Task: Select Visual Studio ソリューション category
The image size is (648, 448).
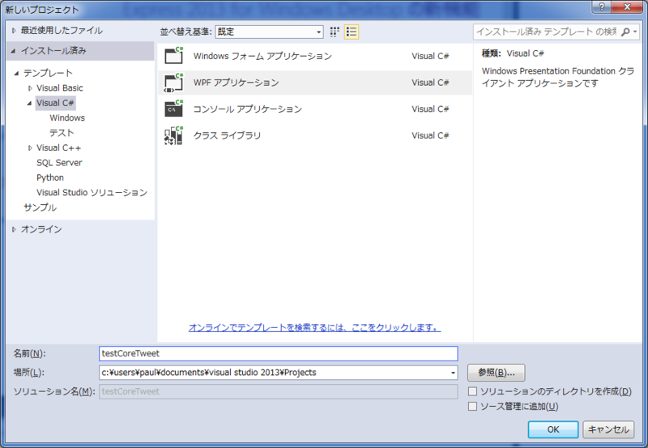Action: pyautogui.click(x=92, y=192)
